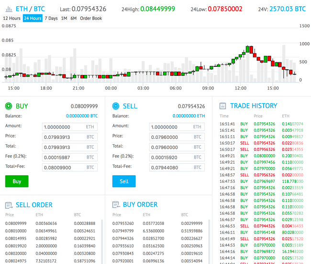Focus the Buy Total BTC field
Screen dimensions: 311x264
click(x=70, y=147)
